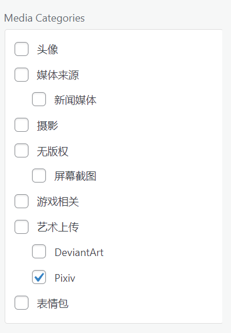Image resolution: width=231 pixels, height=333 pixels.
Task: Toggle the 无版权 checkbox on
Action: [22, 150]
